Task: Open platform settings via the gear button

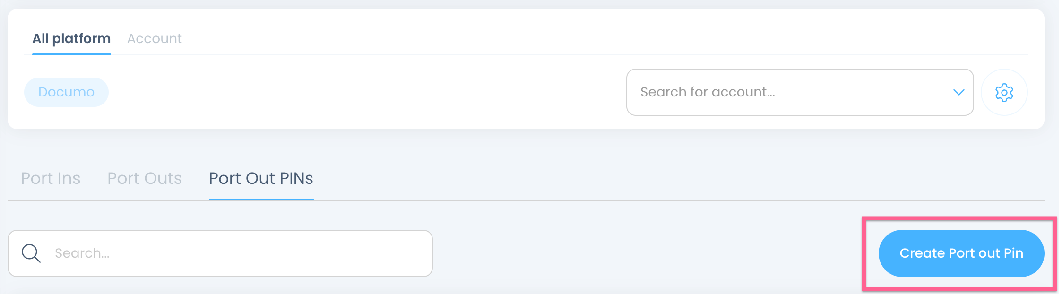Action: pyautogui.click(x=1004, y=92)
